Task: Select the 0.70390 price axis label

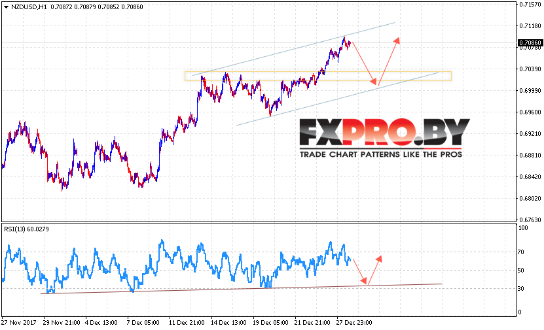Action: coord(530,69)
